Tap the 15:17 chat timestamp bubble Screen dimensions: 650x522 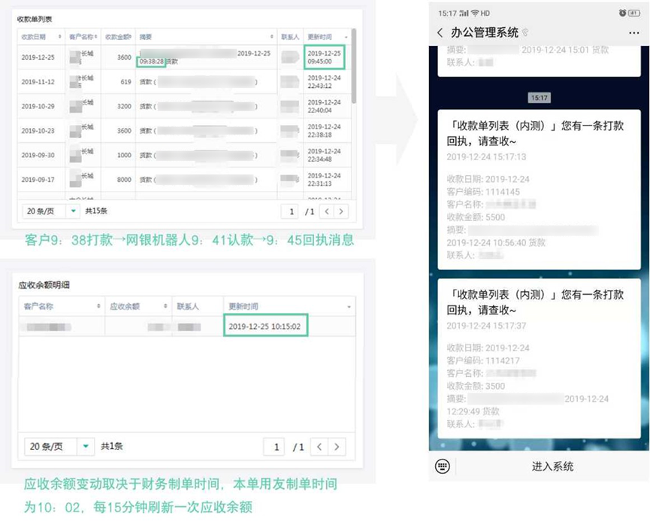(x=539, y=98)
